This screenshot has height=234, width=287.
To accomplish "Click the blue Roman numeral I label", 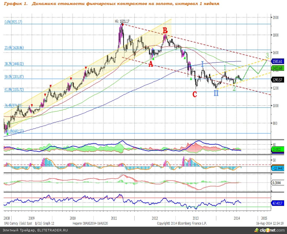I will (x=202, y=64).
